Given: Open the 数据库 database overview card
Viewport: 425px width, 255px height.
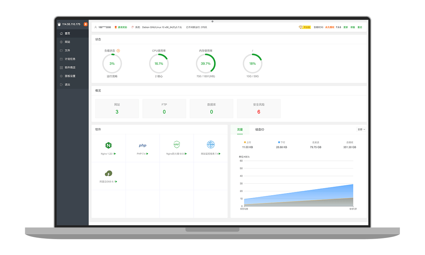Looking at the screenshot, I should pyautogui.click(x=211, y=108).
